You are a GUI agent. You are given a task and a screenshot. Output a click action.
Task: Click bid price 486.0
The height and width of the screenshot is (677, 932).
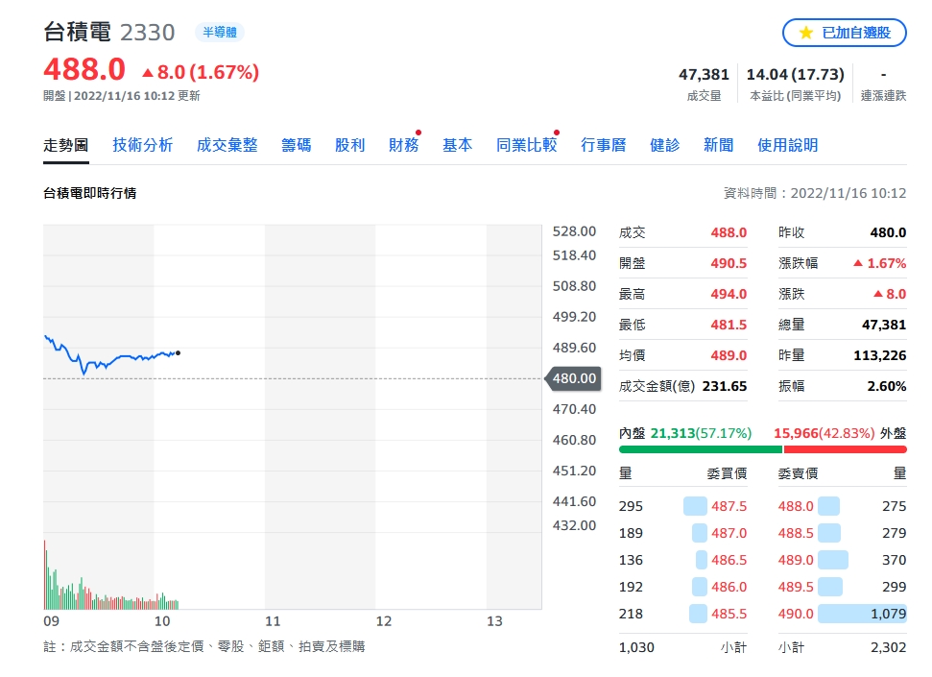click(x=729, y=587)
